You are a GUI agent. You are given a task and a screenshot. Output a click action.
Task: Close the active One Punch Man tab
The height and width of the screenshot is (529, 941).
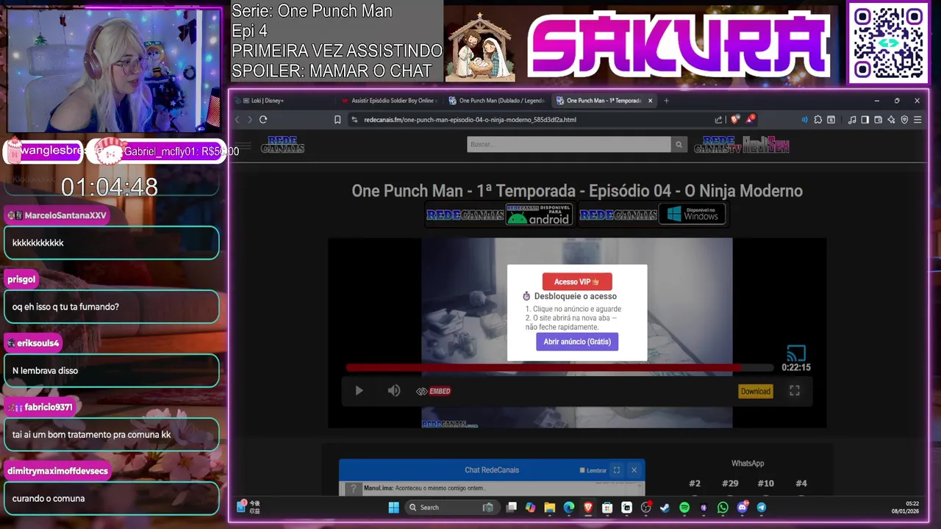[650, 101]
